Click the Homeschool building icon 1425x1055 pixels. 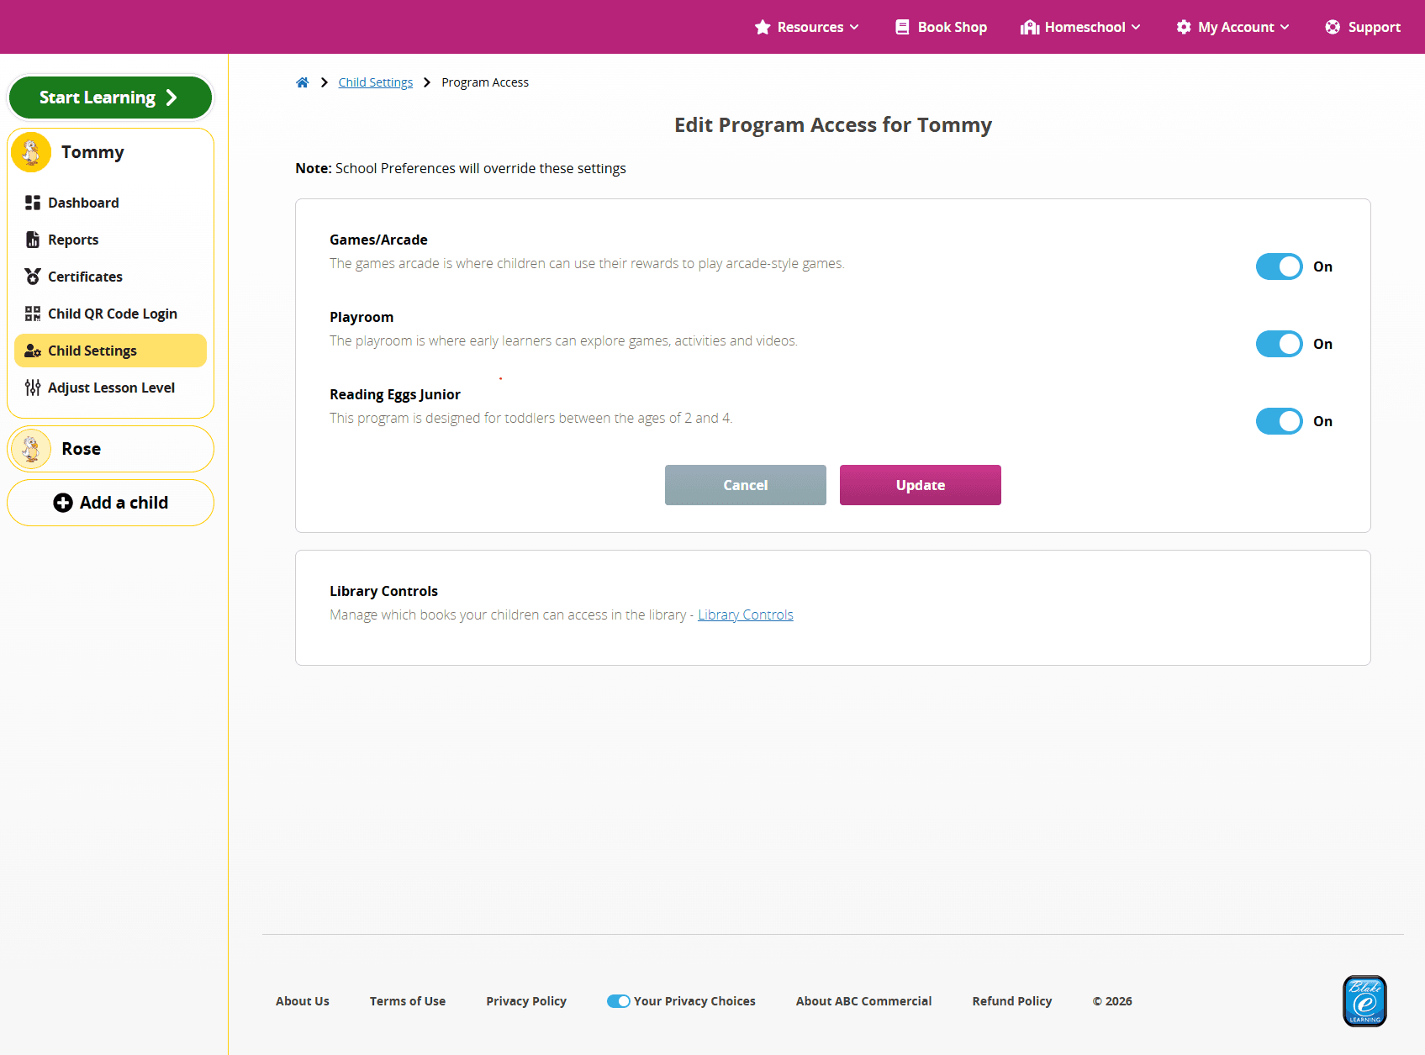1030,27
